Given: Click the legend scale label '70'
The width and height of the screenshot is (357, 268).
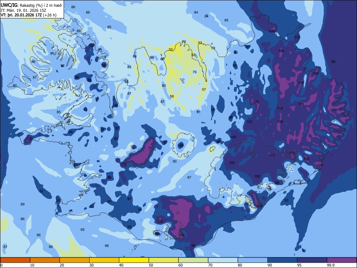Looking at the screenshot, I should point(210,265).
